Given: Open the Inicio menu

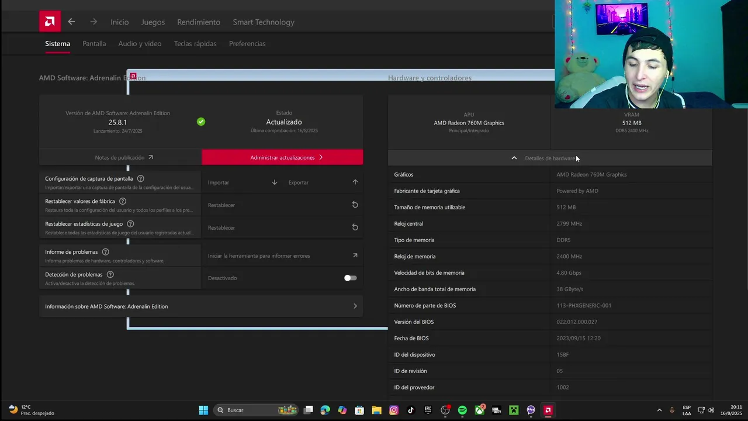Looking at the screenshot, I should tap(119, 22).
